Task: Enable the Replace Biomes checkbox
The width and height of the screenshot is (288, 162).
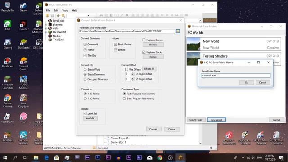Action: point(144,40)
